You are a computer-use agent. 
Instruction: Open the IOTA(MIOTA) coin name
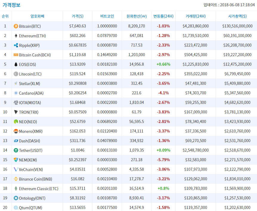(30, 103)
